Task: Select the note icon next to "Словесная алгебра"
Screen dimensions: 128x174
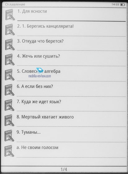Action: coord(10,75)
